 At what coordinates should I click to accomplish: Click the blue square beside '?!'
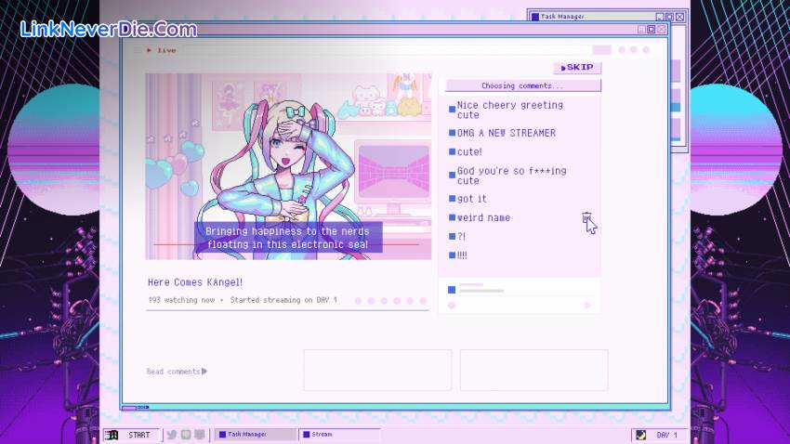[x=453, y=237]
